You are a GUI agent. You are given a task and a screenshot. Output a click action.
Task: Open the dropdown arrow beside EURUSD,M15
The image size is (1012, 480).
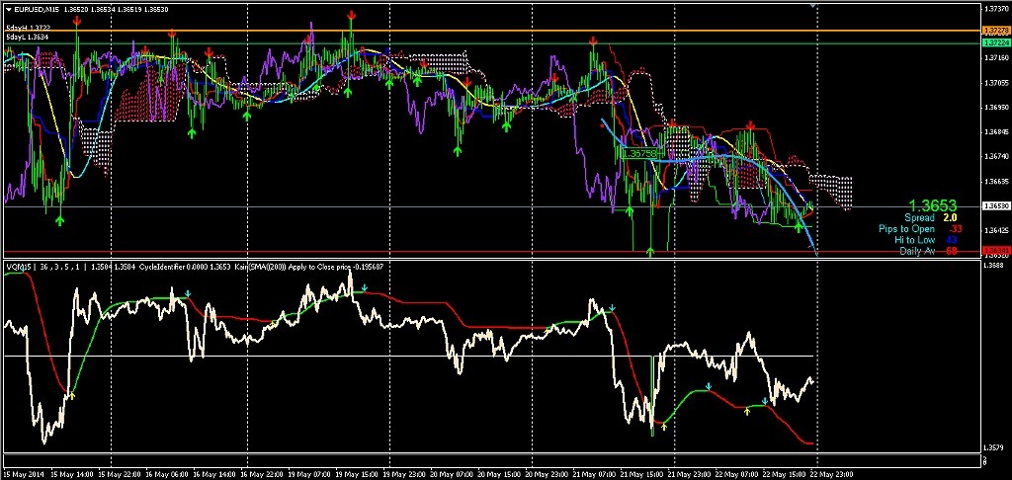click(x=8, y=10)
